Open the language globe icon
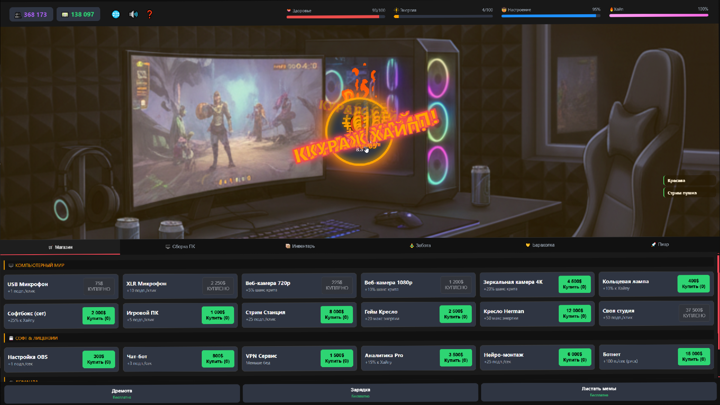The image size is (720, 405). point(115,14)
